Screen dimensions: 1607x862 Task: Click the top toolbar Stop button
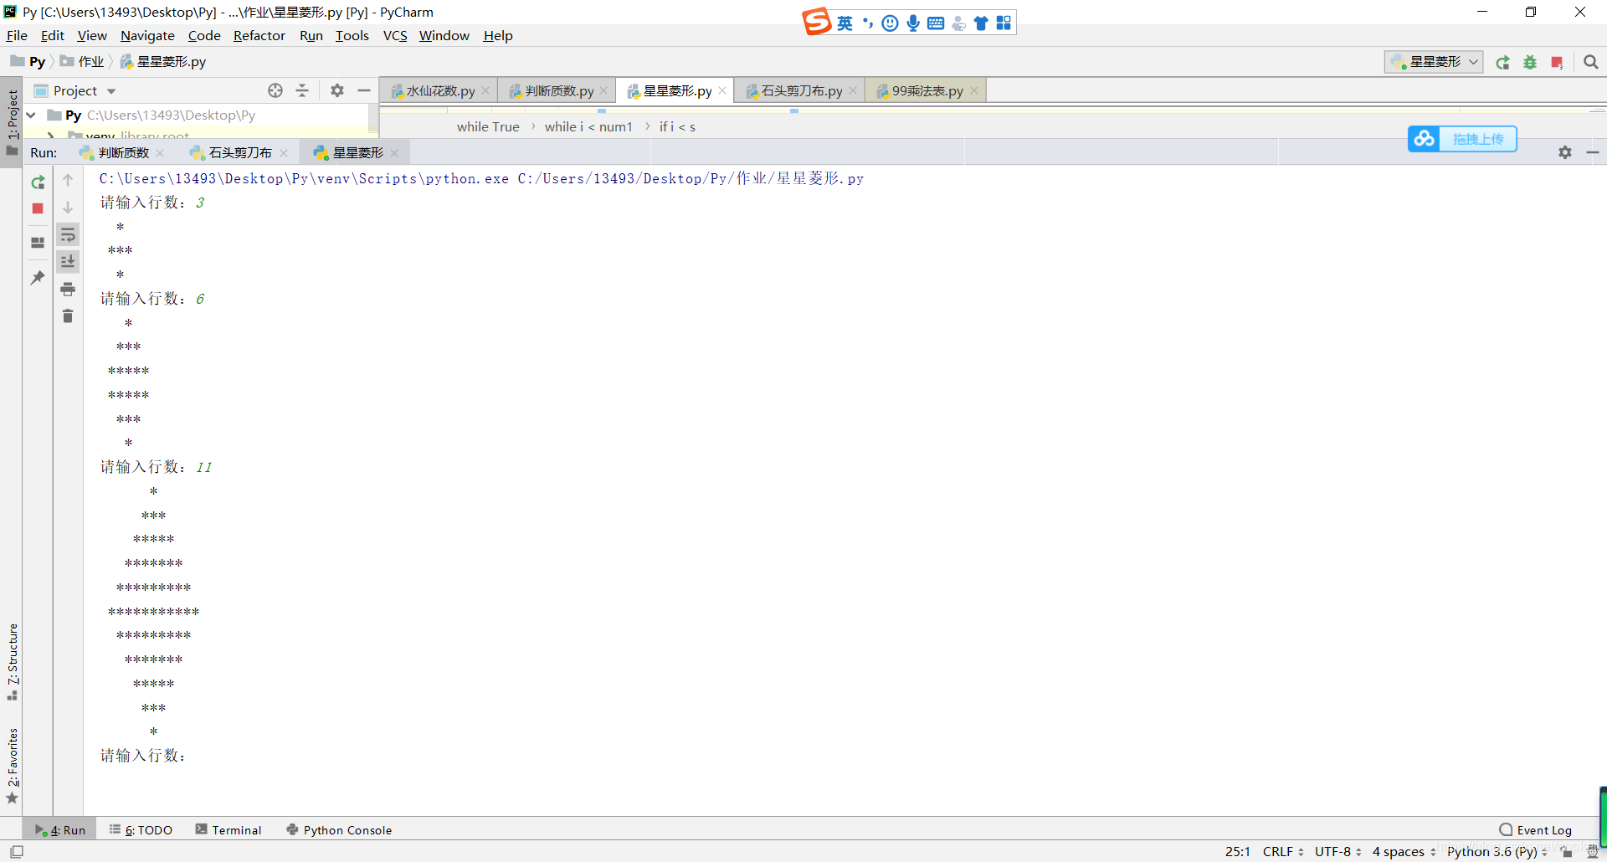click(1557, 62)
